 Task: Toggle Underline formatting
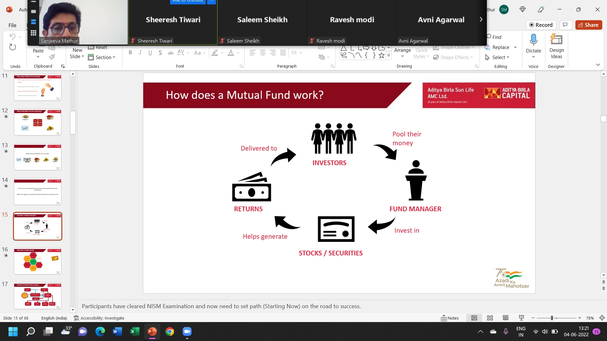pyautogui.click(x=150, y=53)
